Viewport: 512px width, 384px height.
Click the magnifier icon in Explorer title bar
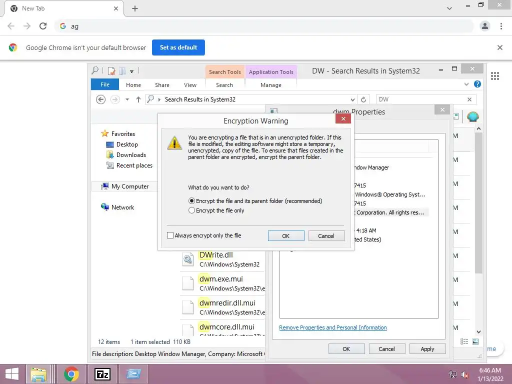95,70
